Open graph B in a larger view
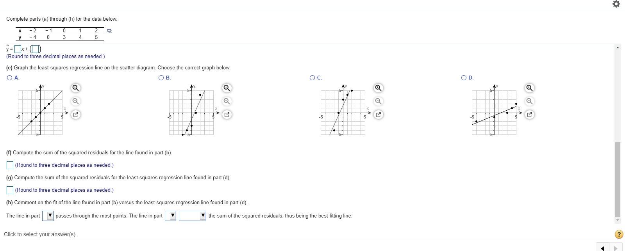The width and height of the screenshot is (625, 251). 227,114
